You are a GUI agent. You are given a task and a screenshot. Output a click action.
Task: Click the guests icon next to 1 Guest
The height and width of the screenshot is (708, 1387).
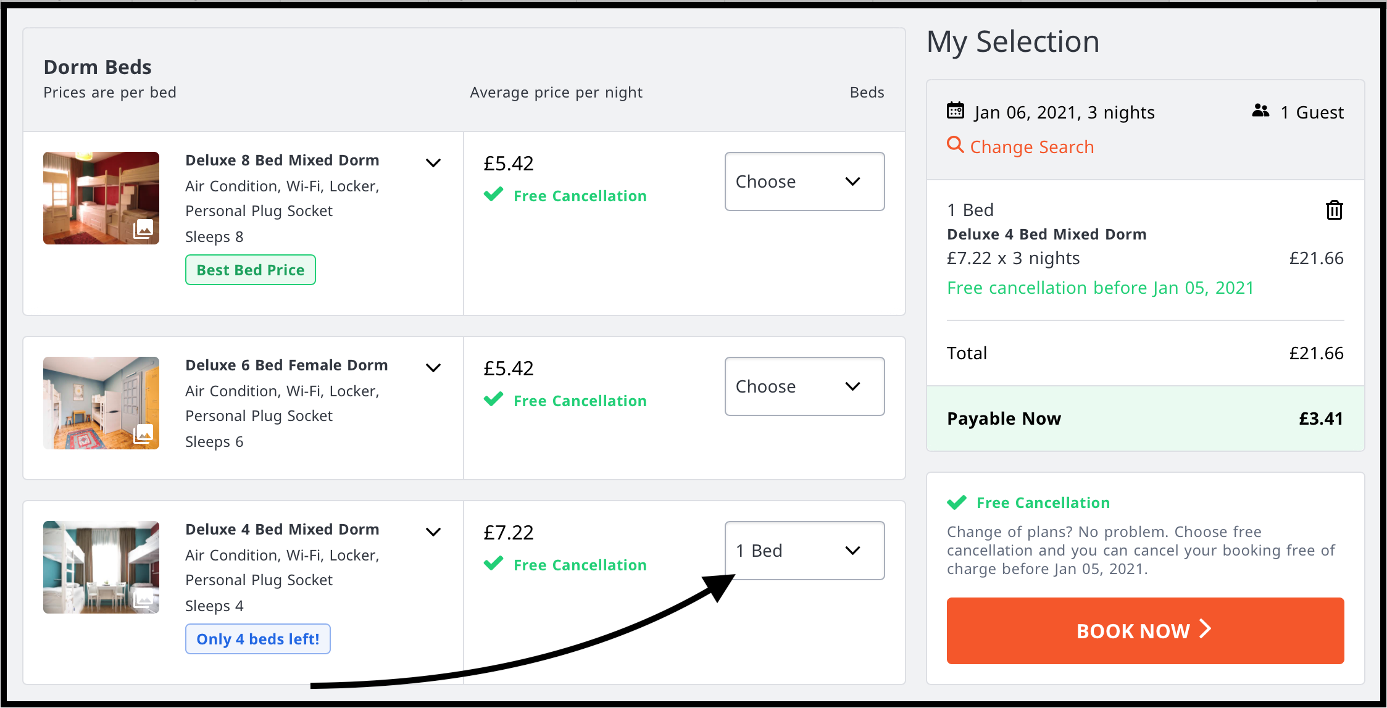(x=1260, y=111)
